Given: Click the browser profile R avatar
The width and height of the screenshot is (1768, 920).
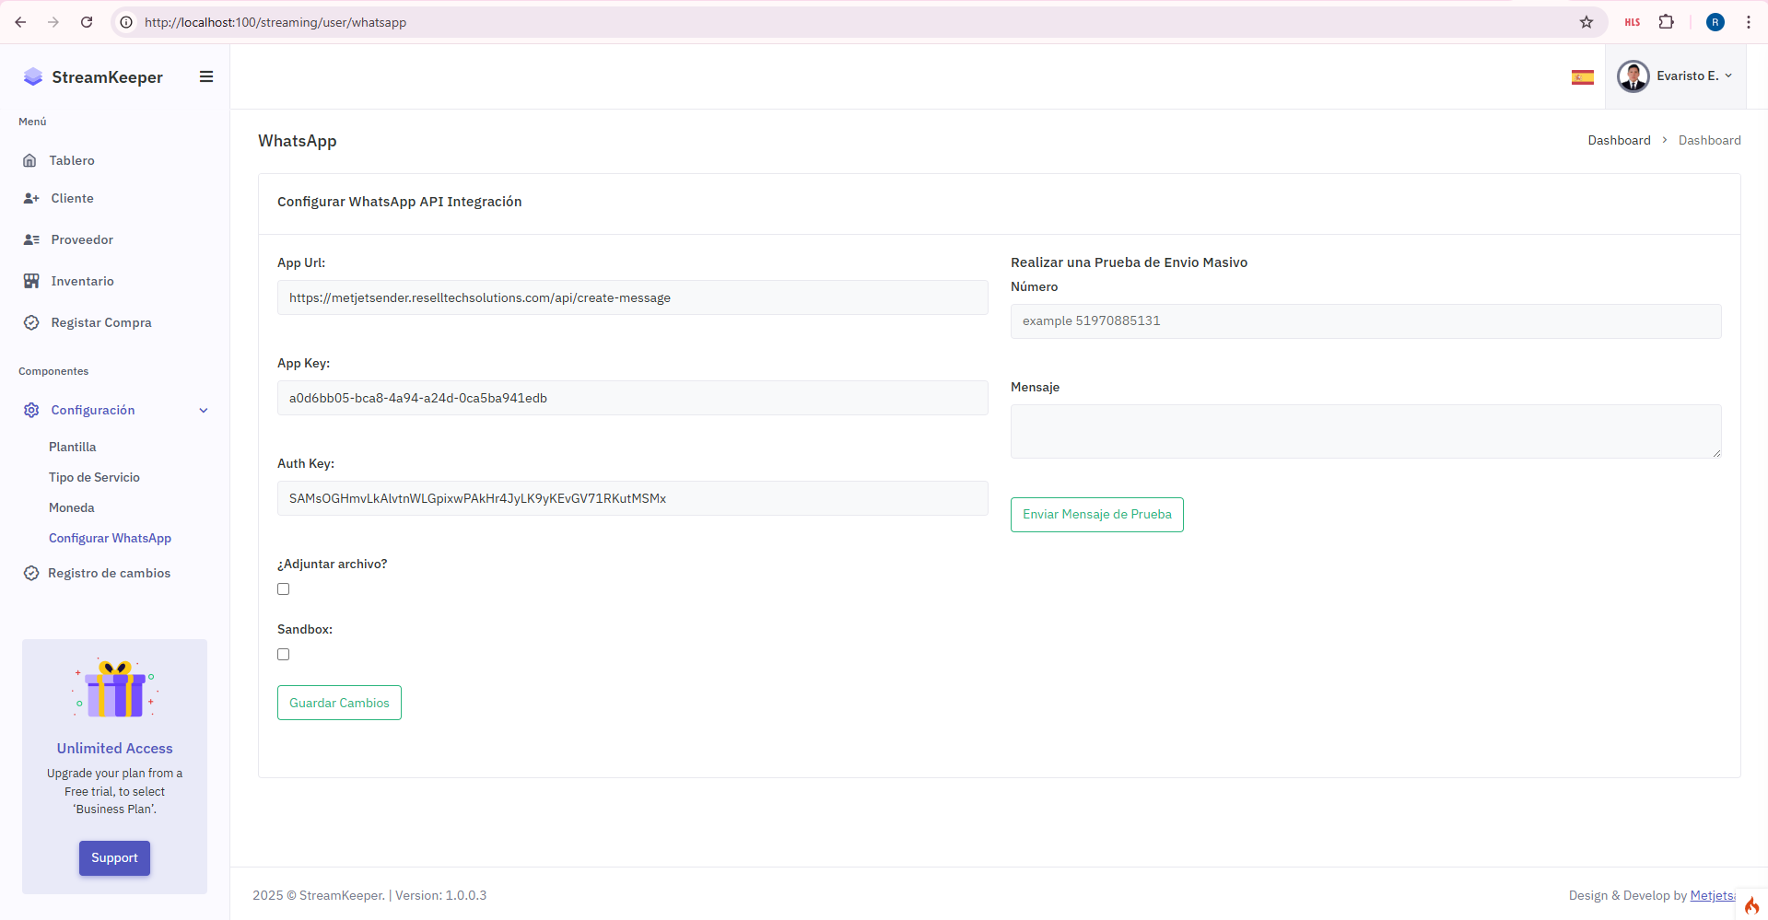Looking at the screenshot, I should (x=1715, y=22).
